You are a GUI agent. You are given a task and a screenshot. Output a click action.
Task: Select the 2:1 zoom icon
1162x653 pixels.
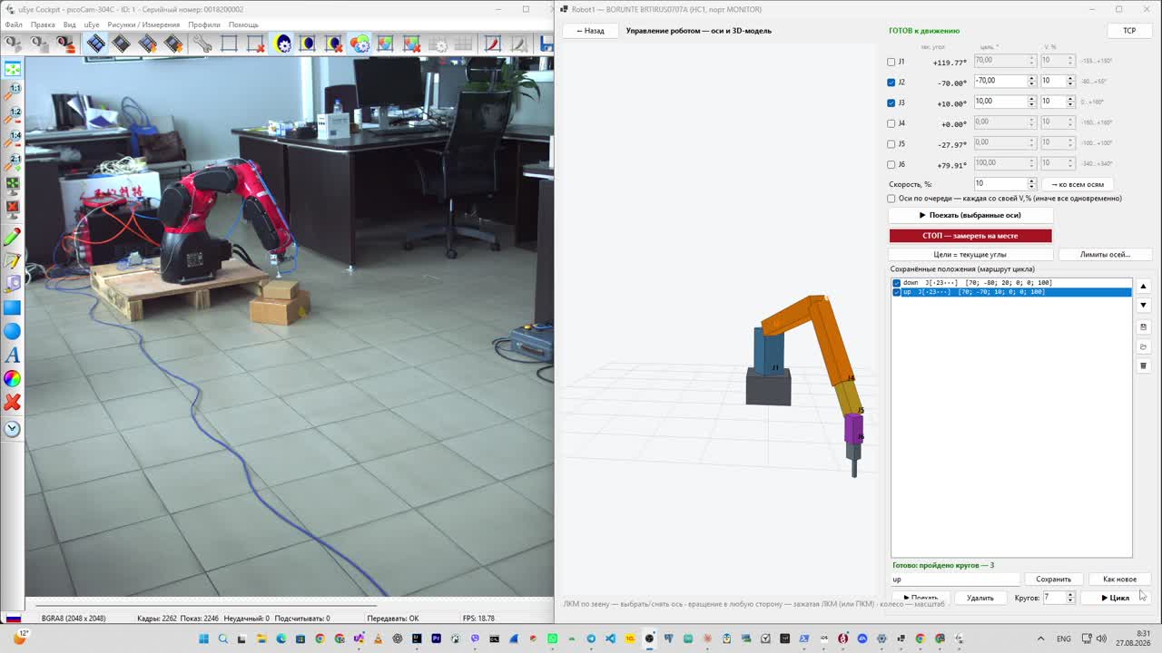coord(13,162)
